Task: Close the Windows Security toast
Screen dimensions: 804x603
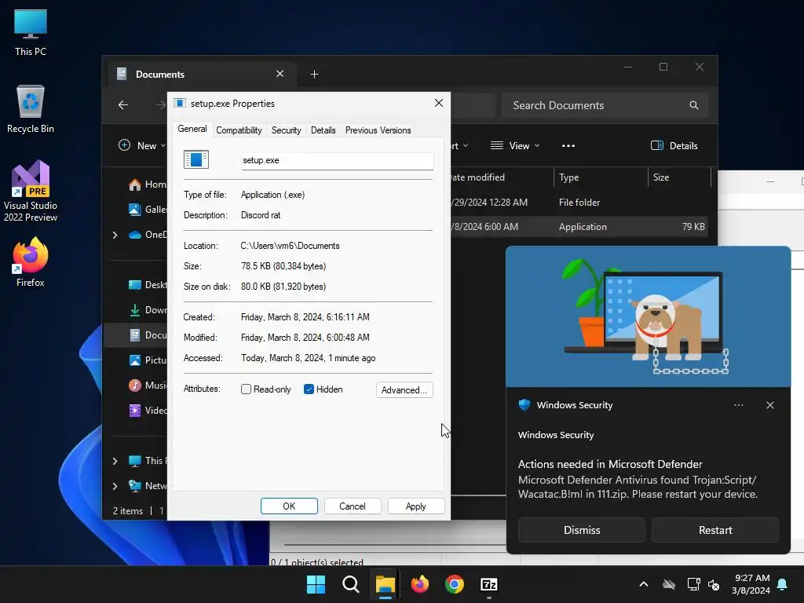Action: point(770,405)
